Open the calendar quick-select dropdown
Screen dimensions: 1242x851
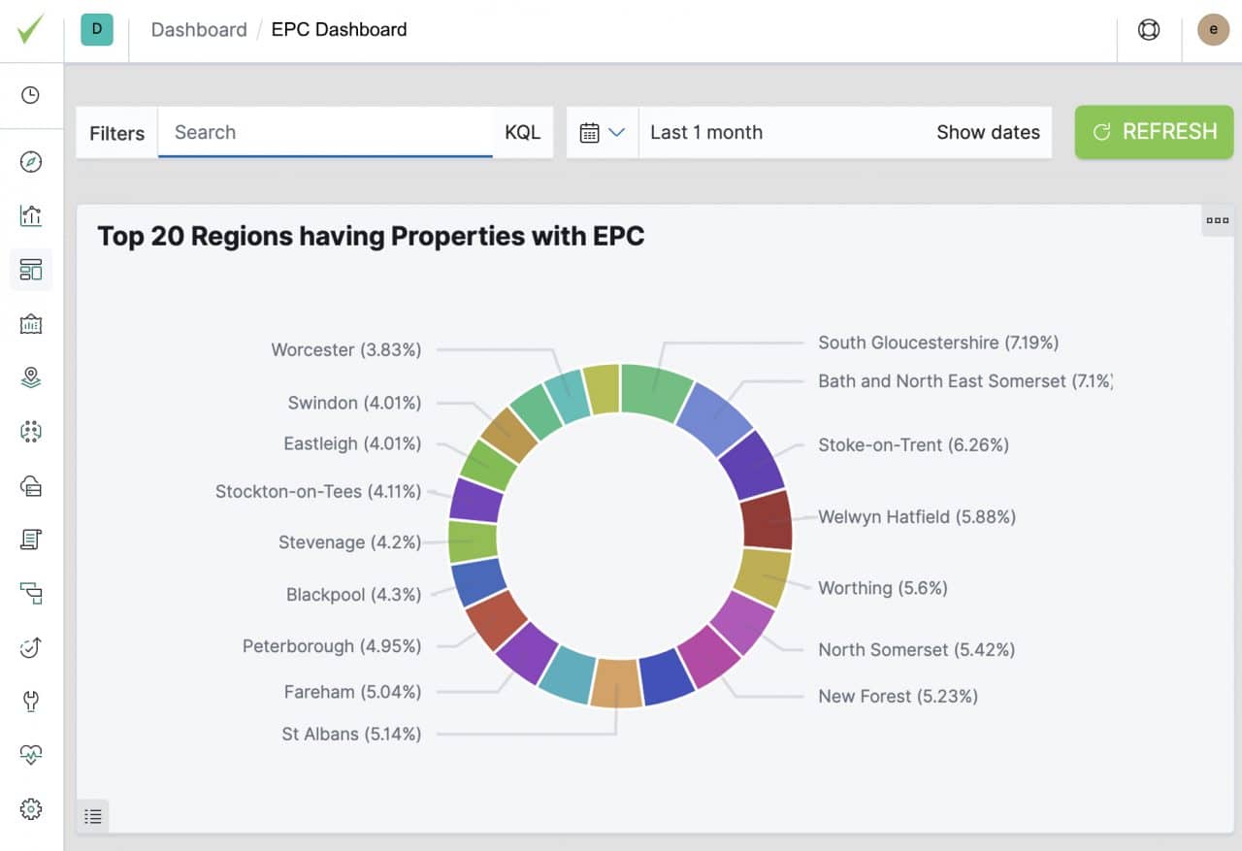pyautogui.click(x=603, y=132)
